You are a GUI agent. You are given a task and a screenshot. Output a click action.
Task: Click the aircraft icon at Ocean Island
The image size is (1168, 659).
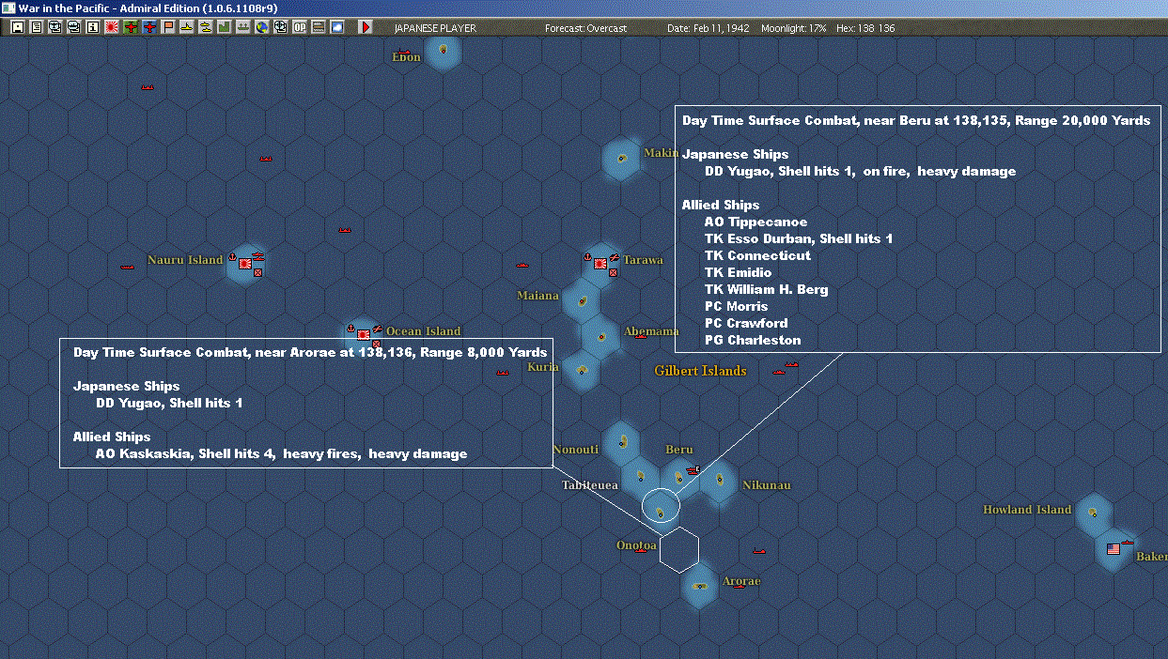pyautogui.click(x=376, y=329)
